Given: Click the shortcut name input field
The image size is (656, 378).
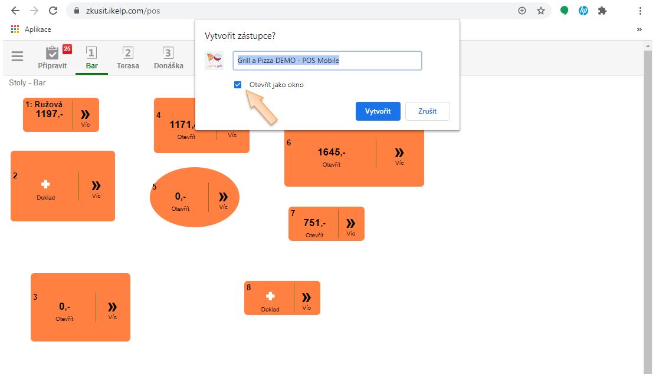Looking at the screenshot, I should 327,61.
